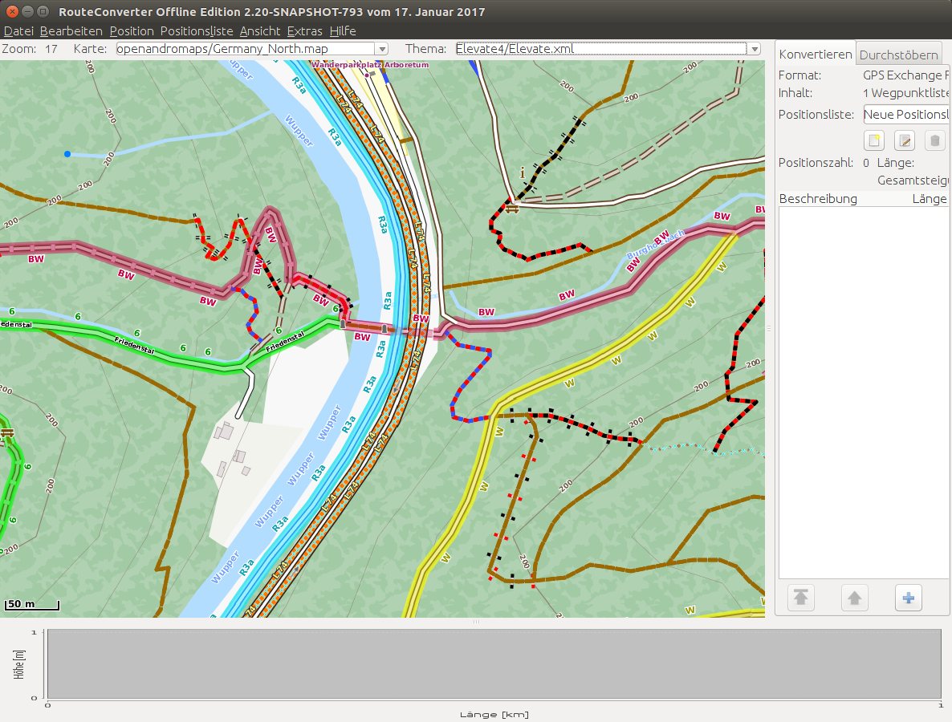Select the Konvertieren tab
952x722 pixels.
coord(816,55)
